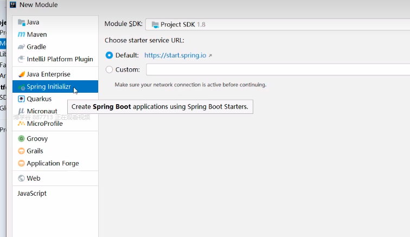Click the orange Grails icon
Image resolution: width=410 pixels, height=237 pixels.
(x=22, y=151)
